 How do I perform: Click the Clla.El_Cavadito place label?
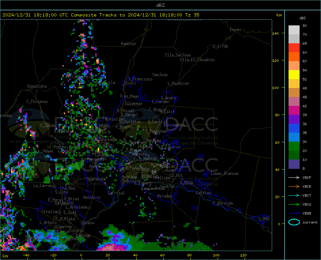coord(197,60)
